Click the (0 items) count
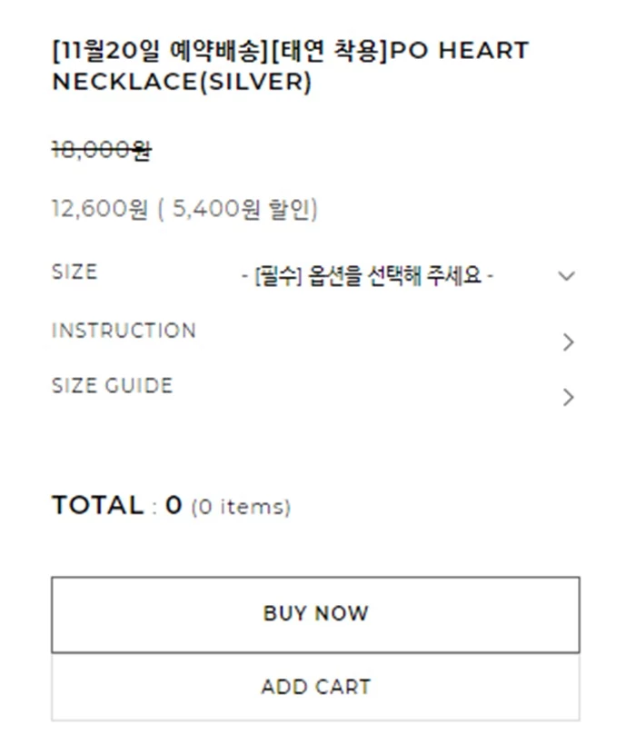636x744 pixels. (241, 508)
